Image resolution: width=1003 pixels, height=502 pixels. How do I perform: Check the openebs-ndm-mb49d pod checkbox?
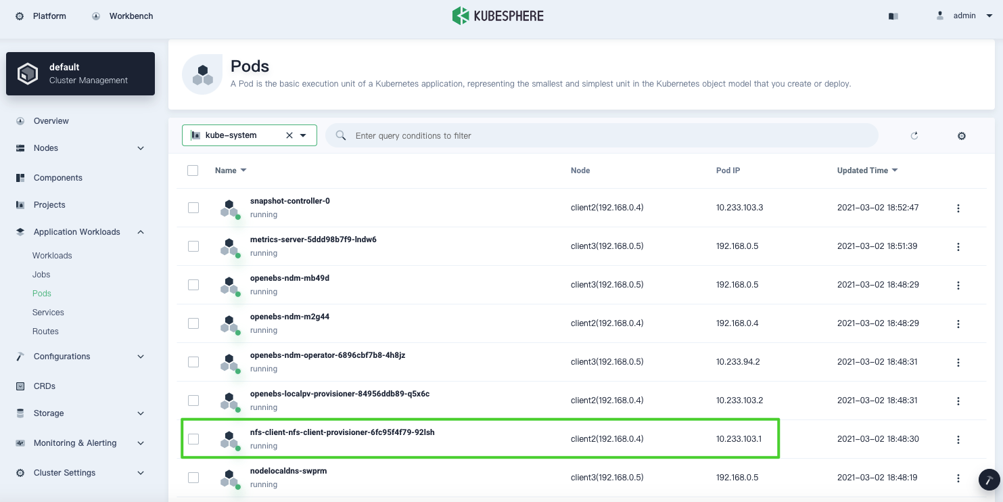(193, 285)
